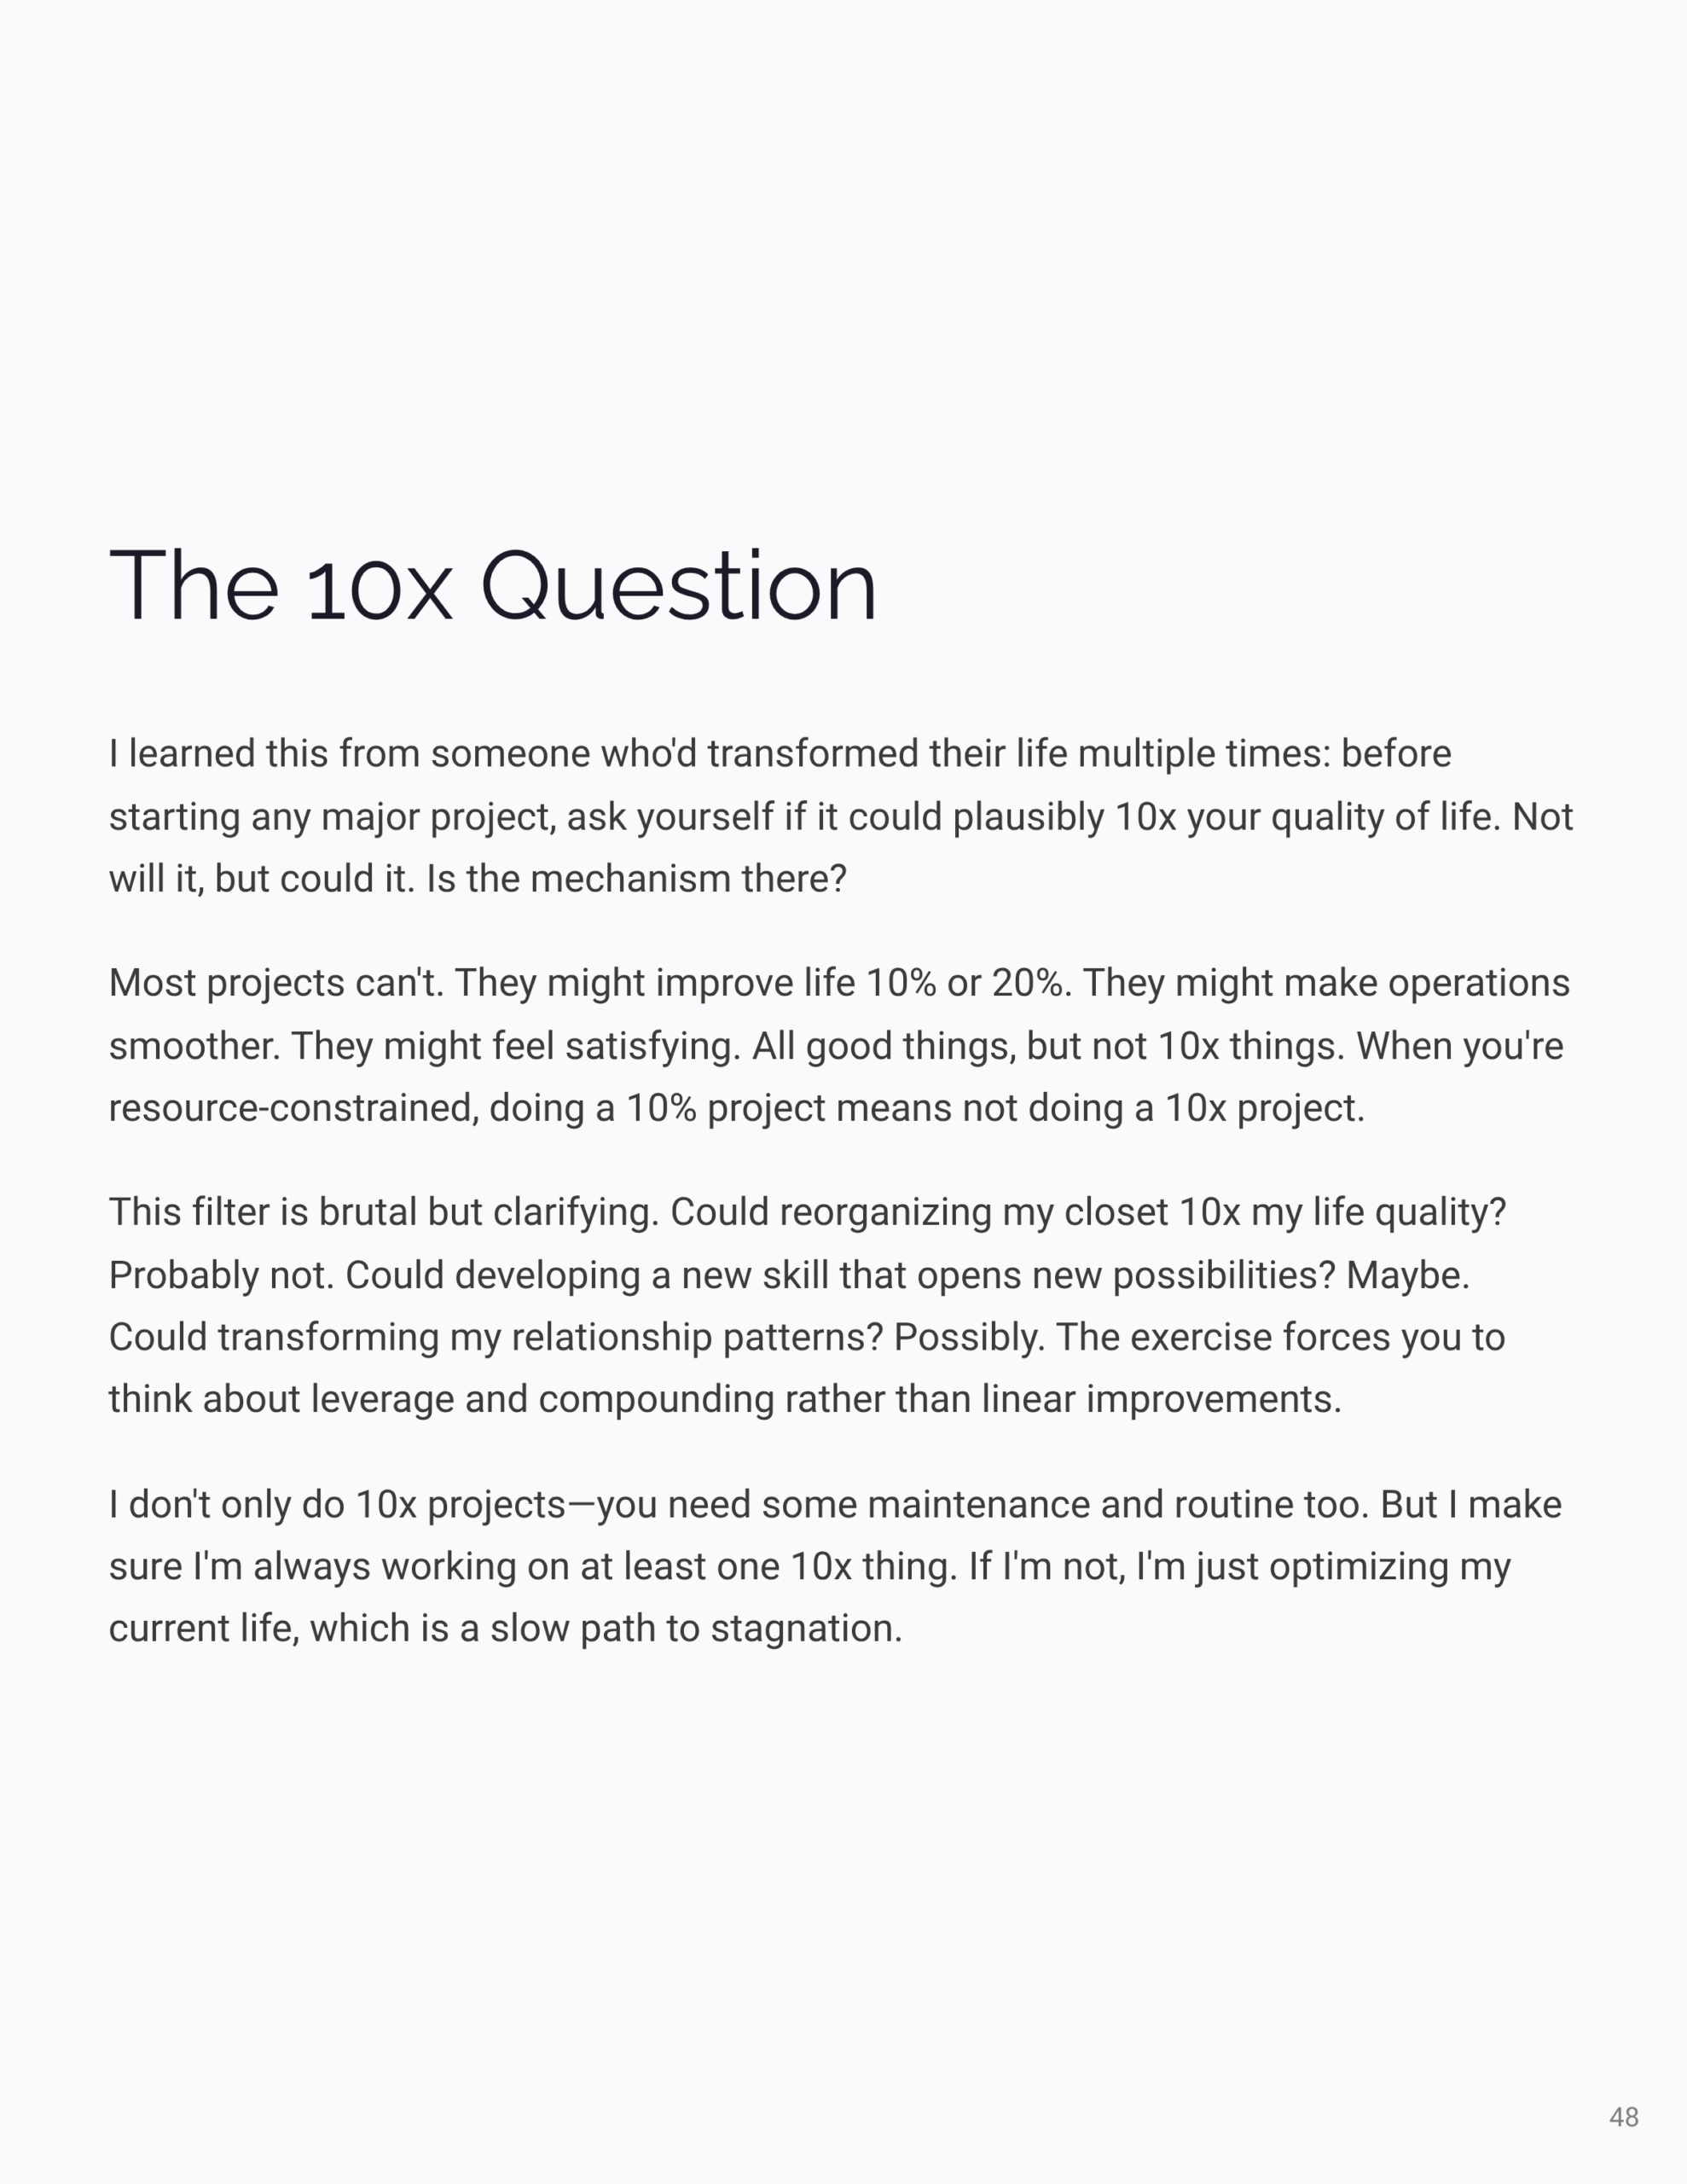1687x2184 pixels.
Task: Click the word 'mechanism' in first paragraph
Action: click(630, 879)
